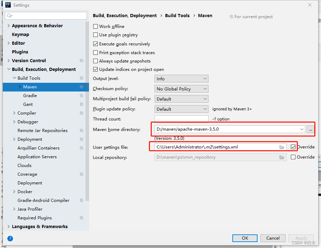Click project-level icon beside Version Control

click(81, 61)
